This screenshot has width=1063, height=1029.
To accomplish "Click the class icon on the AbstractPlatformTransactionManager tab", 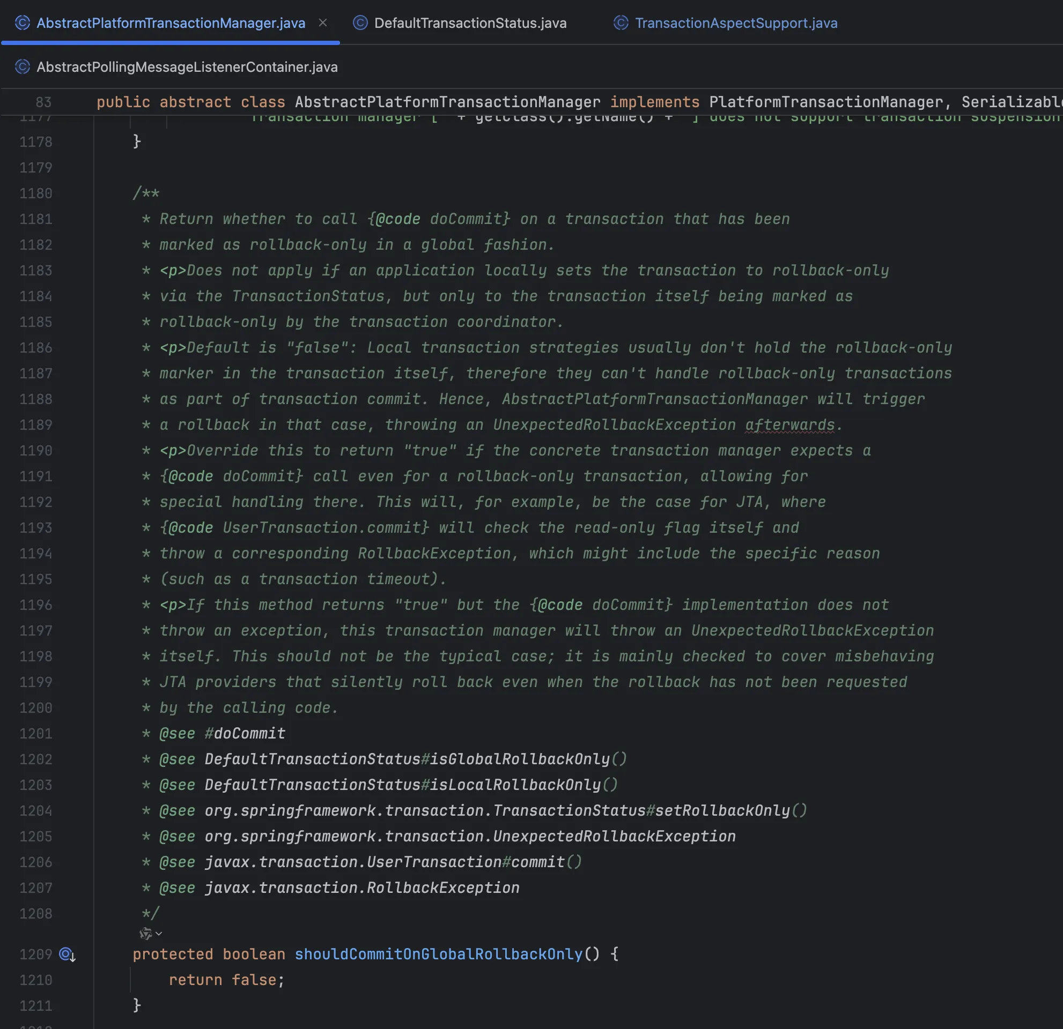I will pos(22,23).
